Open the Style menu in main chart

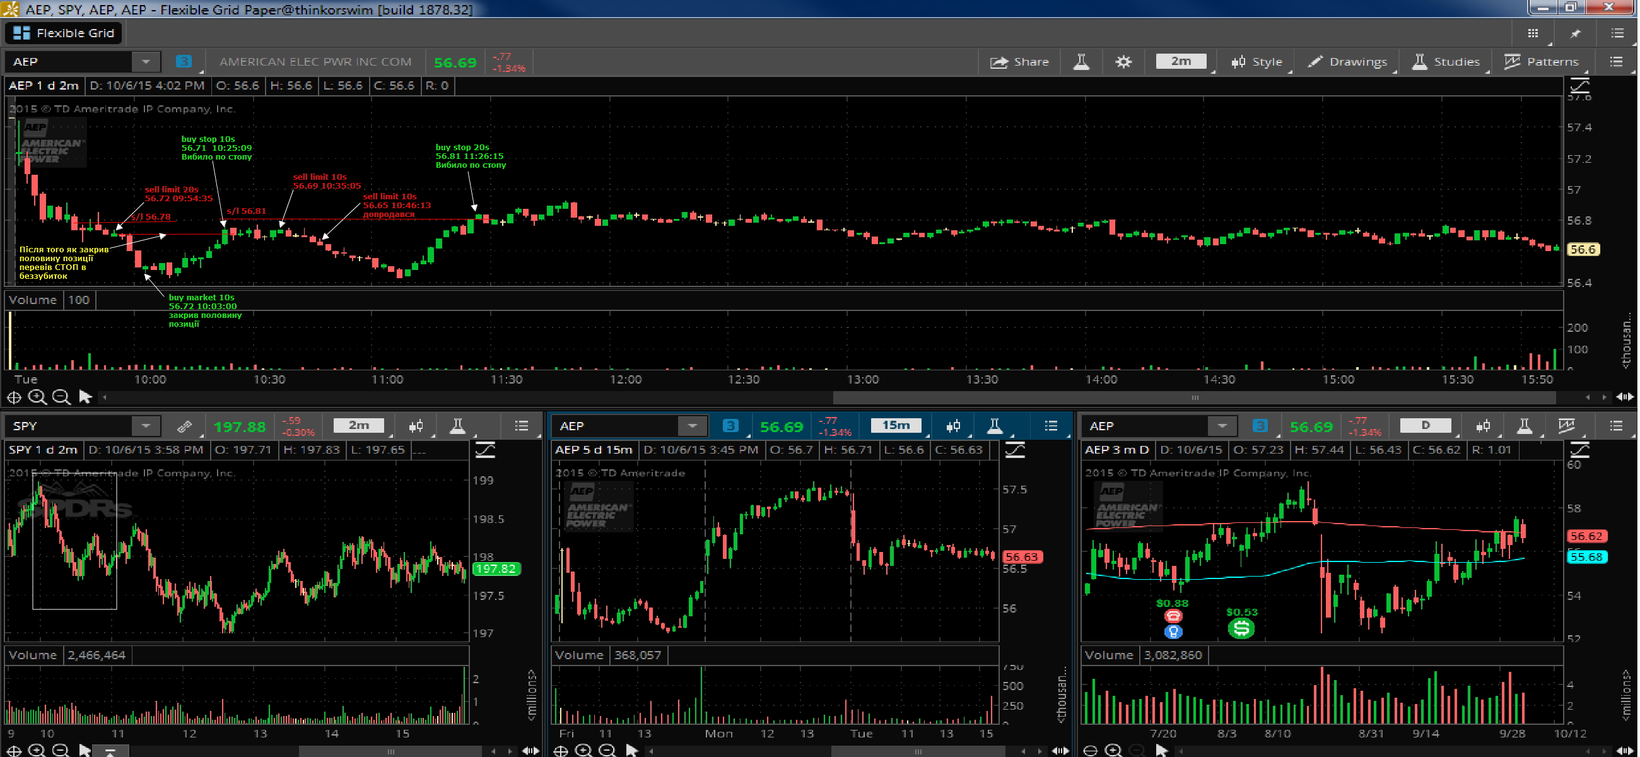pyautogui.click(x=1256, y=62)
